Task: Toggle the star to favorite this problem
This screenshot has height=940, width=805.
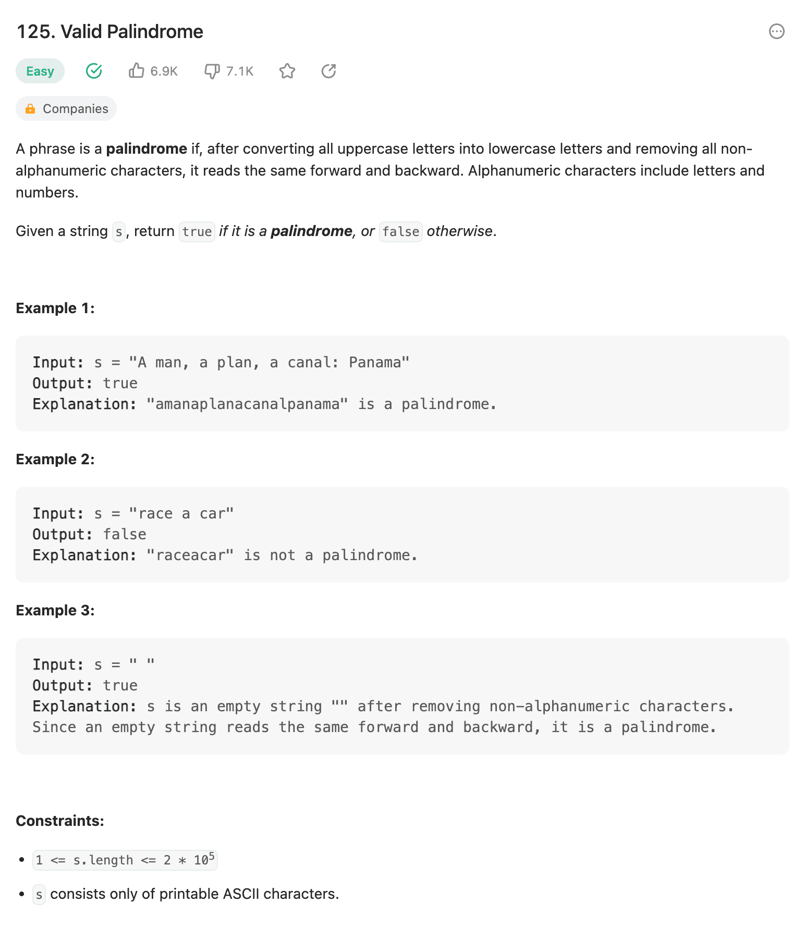Action: 287,71
